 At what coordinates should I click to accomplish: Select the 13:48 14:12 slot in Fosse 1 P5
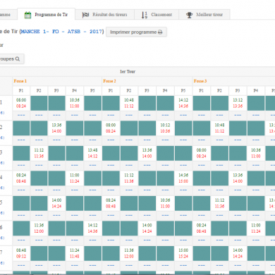[92, 153]
